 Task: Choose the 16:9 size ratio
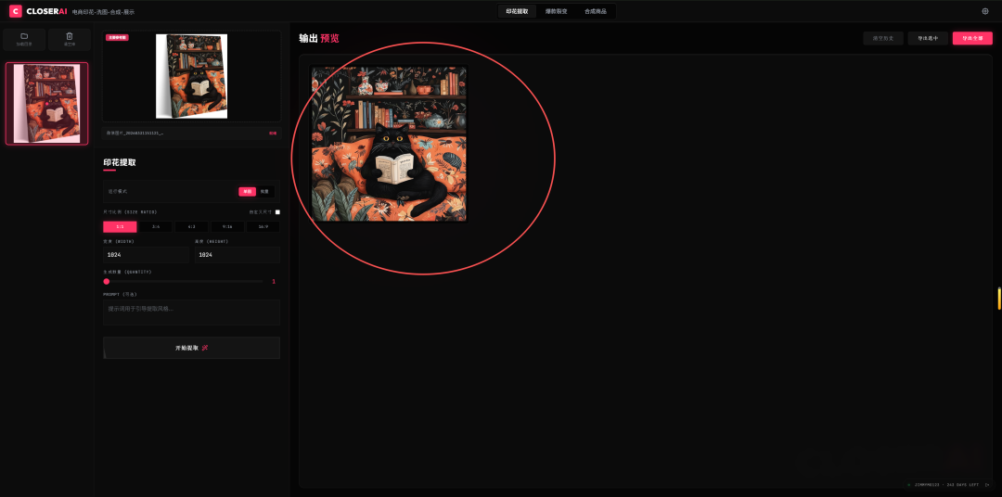click(263, 227)
